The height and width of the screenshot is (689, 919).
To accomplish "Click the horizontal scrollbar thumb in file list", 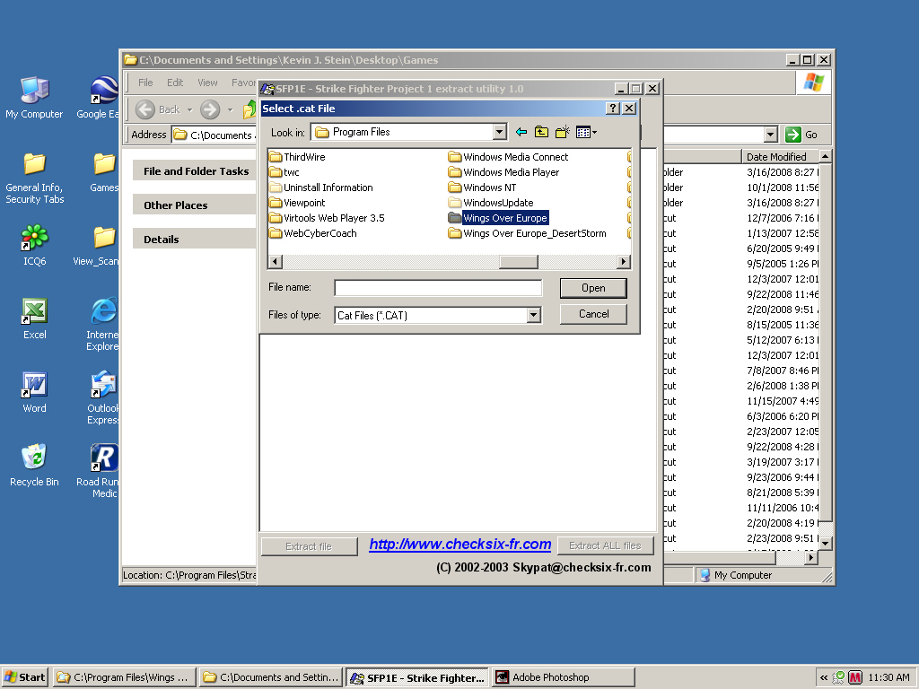I will tap(518, 261).
